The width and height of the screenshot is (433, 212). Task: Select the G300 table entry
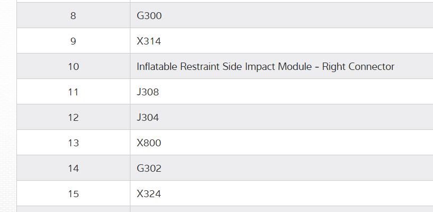point(149,16)
